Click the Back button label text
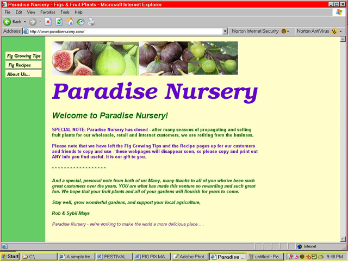 click(x=17, y=22)
